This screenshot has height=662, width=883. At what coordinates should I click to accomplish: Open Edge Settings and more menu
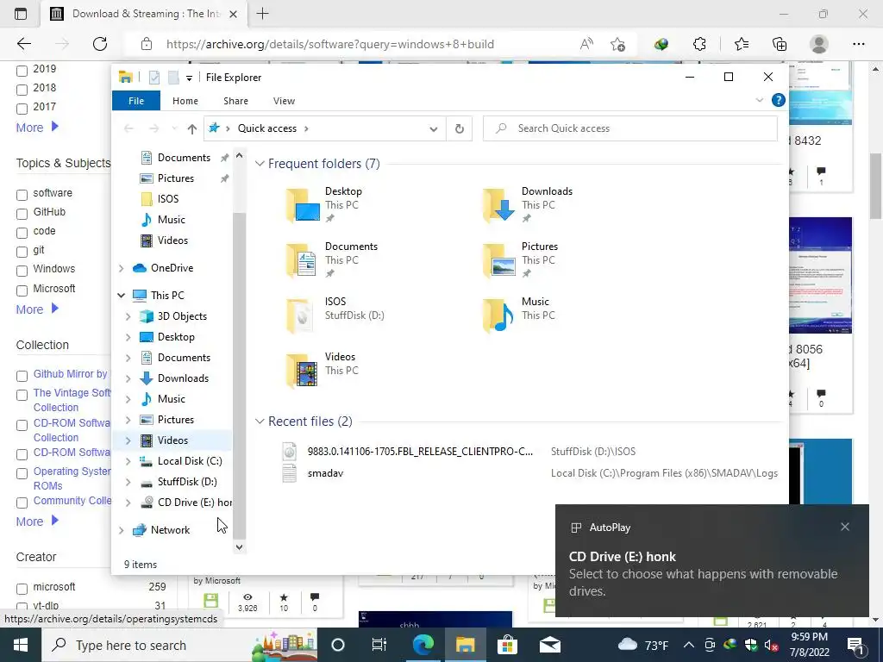click(858, 44)
